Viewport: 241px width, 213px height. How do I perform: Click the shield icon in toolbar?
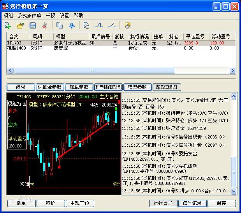(x=127, y=25)
